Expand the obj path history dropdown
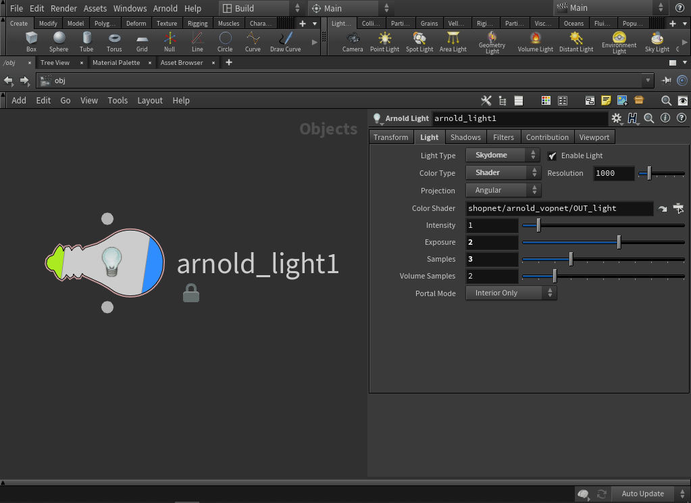691x503 pixels. pyautogui.click(x=648, y=80)
